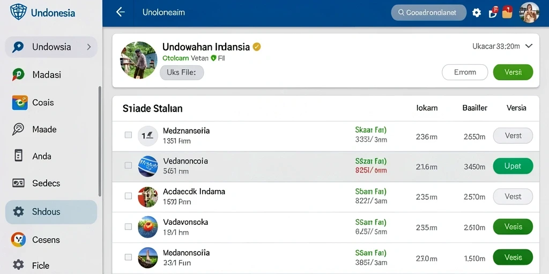Select the Maade chat bubble icon
Viewport: 549px width, 274px height.
pyautogui.click(x=18, y=130)
